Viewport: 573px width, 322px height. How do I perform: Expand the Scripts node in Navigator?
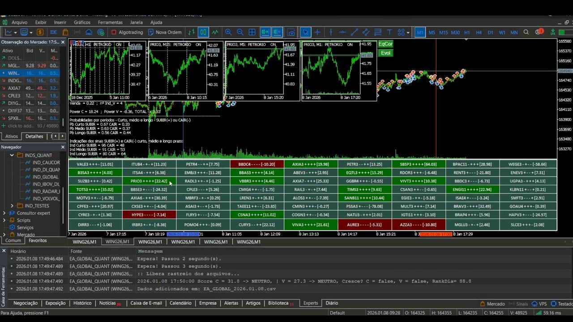point(4,220)
